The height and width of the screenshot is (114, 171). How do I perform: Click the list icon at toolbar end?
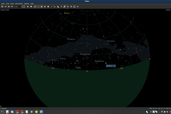(x=78, y=7)
